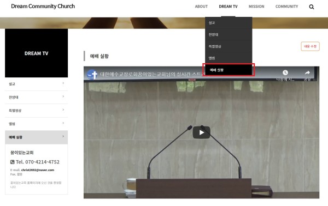Select 예배 실황 in the dropdown menu

click(x=229, y=70)
